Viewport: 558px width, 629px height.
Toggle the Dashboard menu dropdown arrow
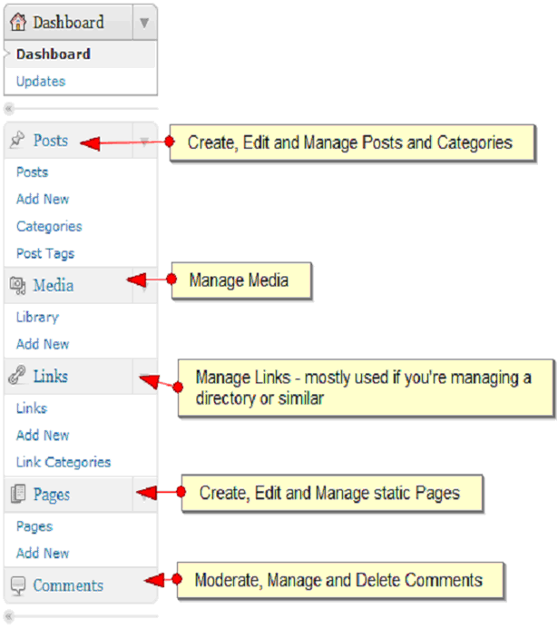click(144, 22)
